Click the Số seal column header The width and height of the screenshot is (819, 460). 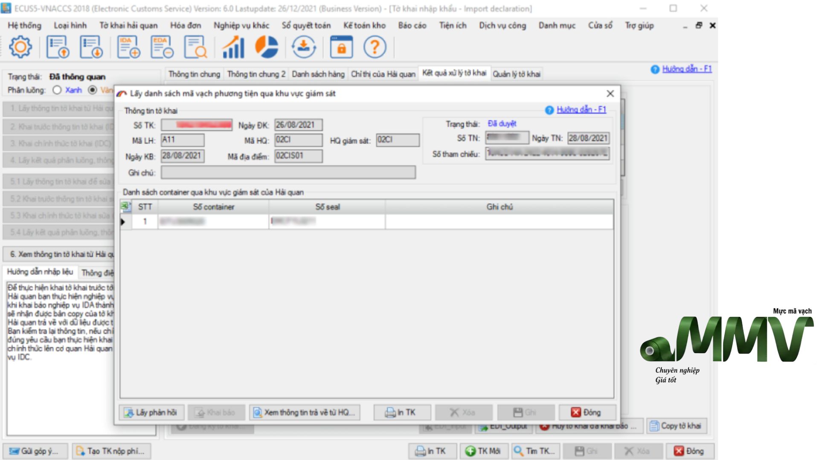[x=327, y=207]
